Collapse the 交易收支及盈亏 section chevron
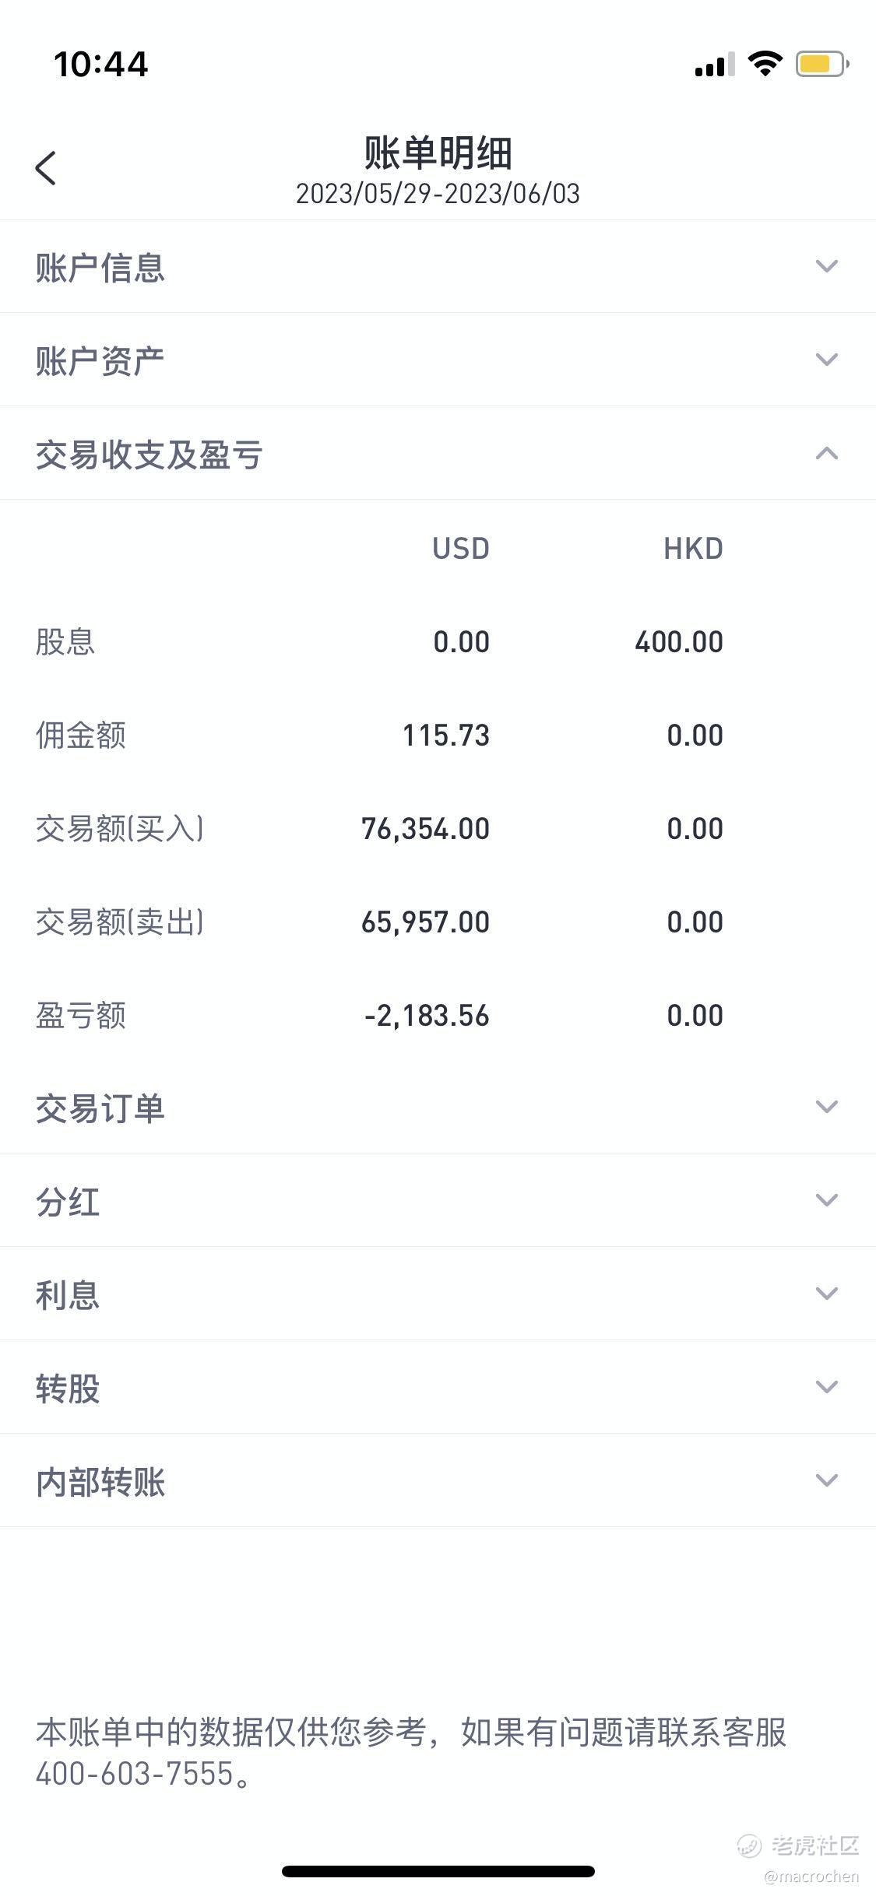The height and width of the screenshot is (1896, 876). (x=826, y=453)
